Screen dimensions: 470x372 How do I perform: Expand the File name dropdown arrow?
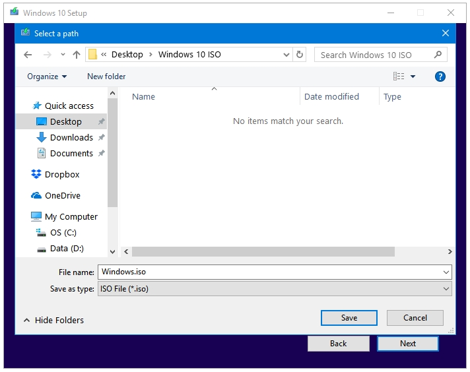(446, 272)
